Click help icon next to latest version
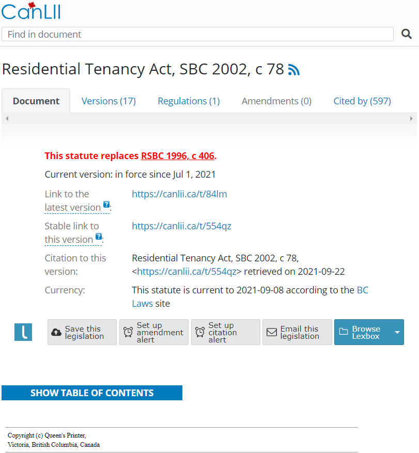Screen dimensions: 419x453 click(106, 204)
